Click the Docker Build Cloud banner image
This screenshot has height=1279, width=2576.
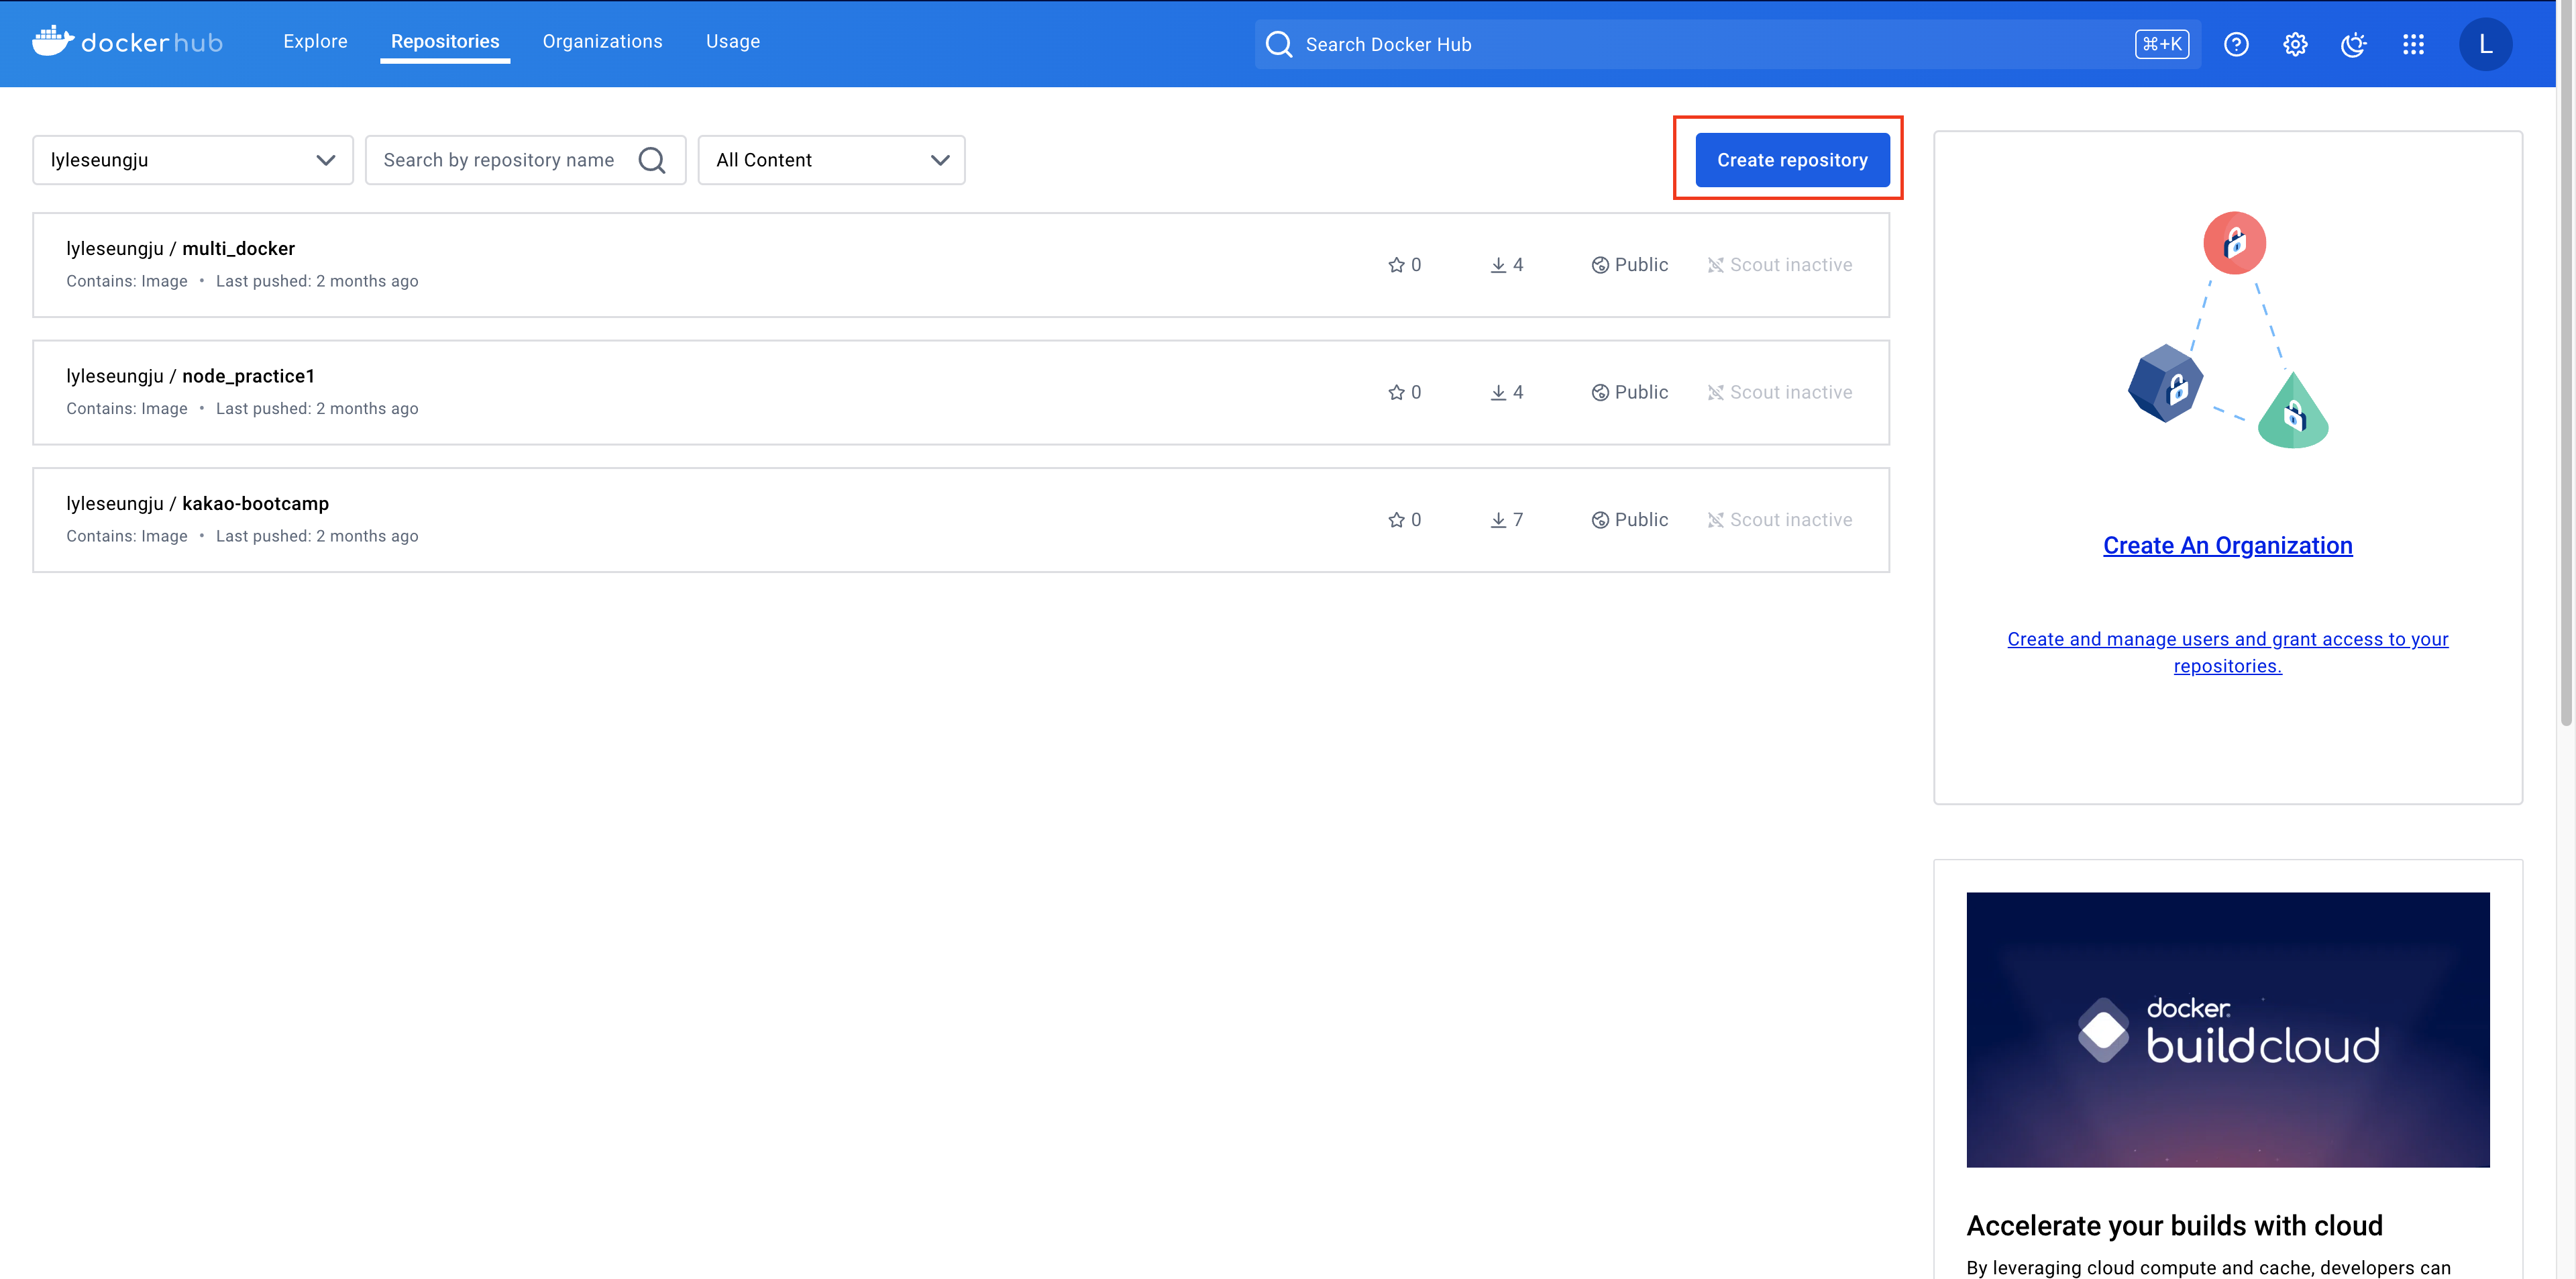tap(2227, 1029)
